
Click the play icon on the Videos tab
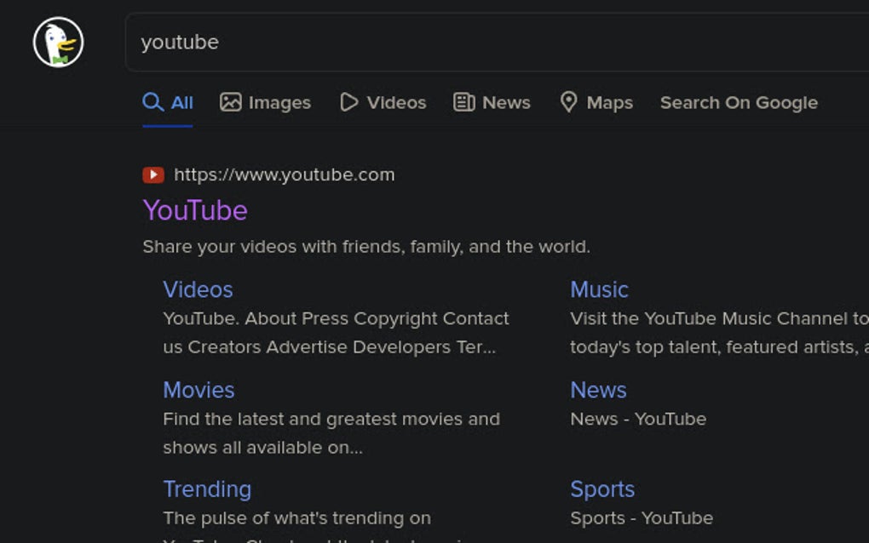point(349,101)
